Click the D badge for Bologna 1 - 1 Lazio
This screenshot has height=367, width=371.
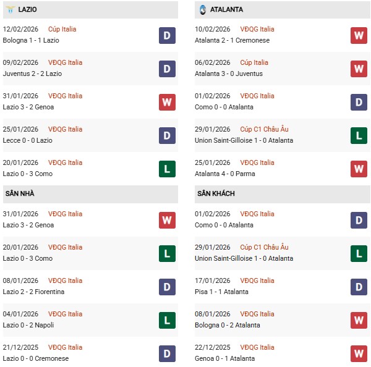coord(167,35)
